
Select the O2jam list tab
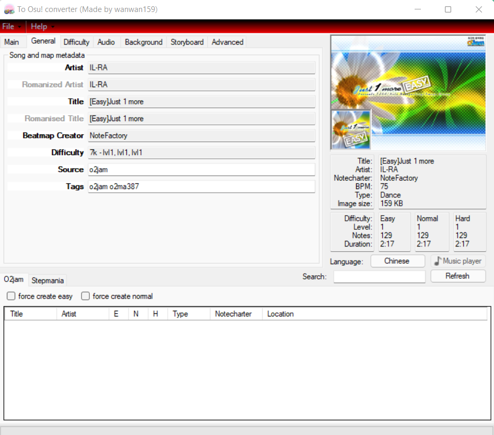click(14, 280)
